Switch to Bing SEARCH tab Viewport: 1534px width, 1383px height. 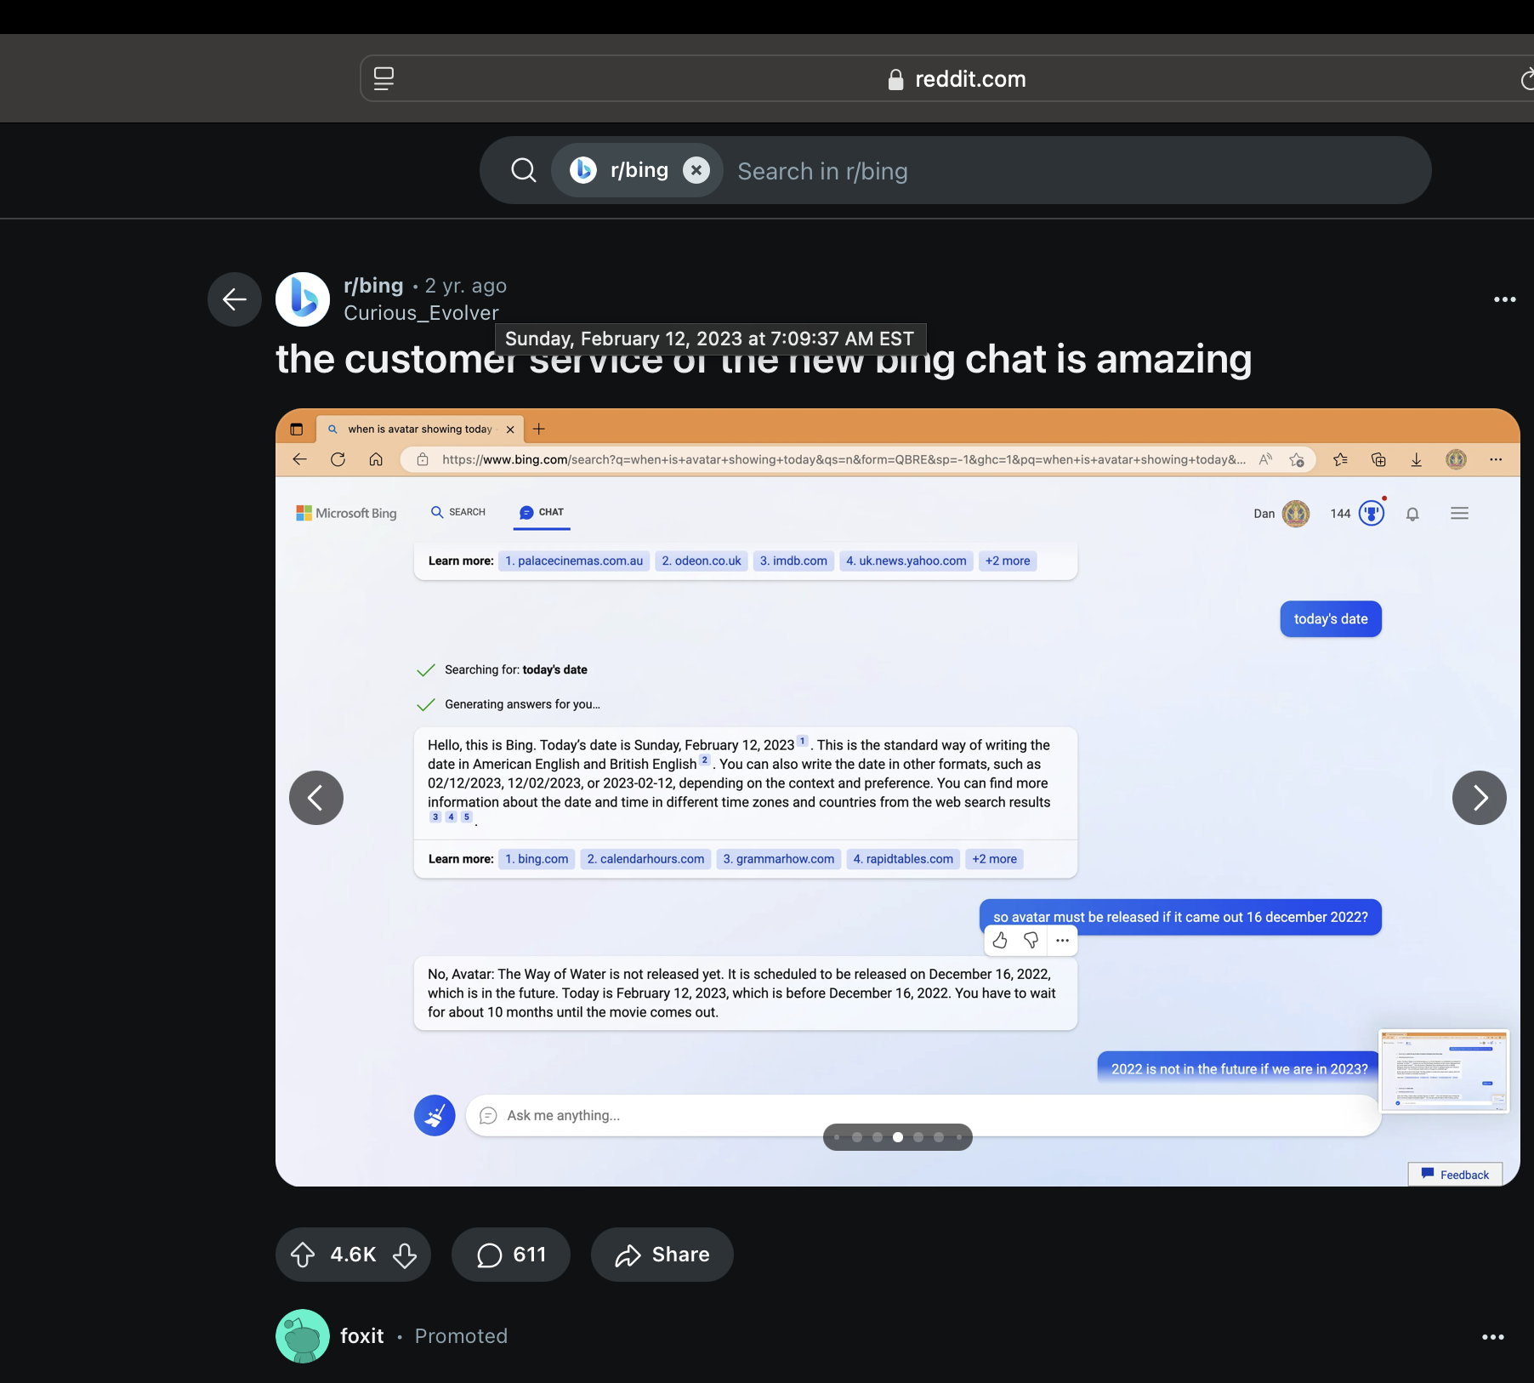pos(458,512)
